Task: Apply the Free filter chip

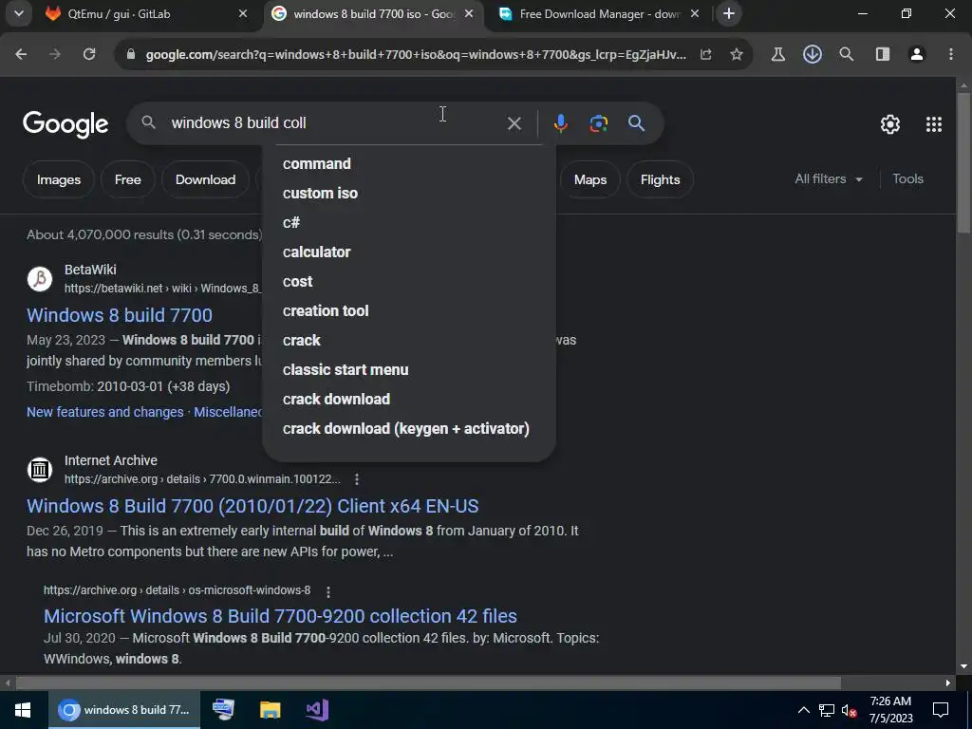Action: [x=128, y=179]
